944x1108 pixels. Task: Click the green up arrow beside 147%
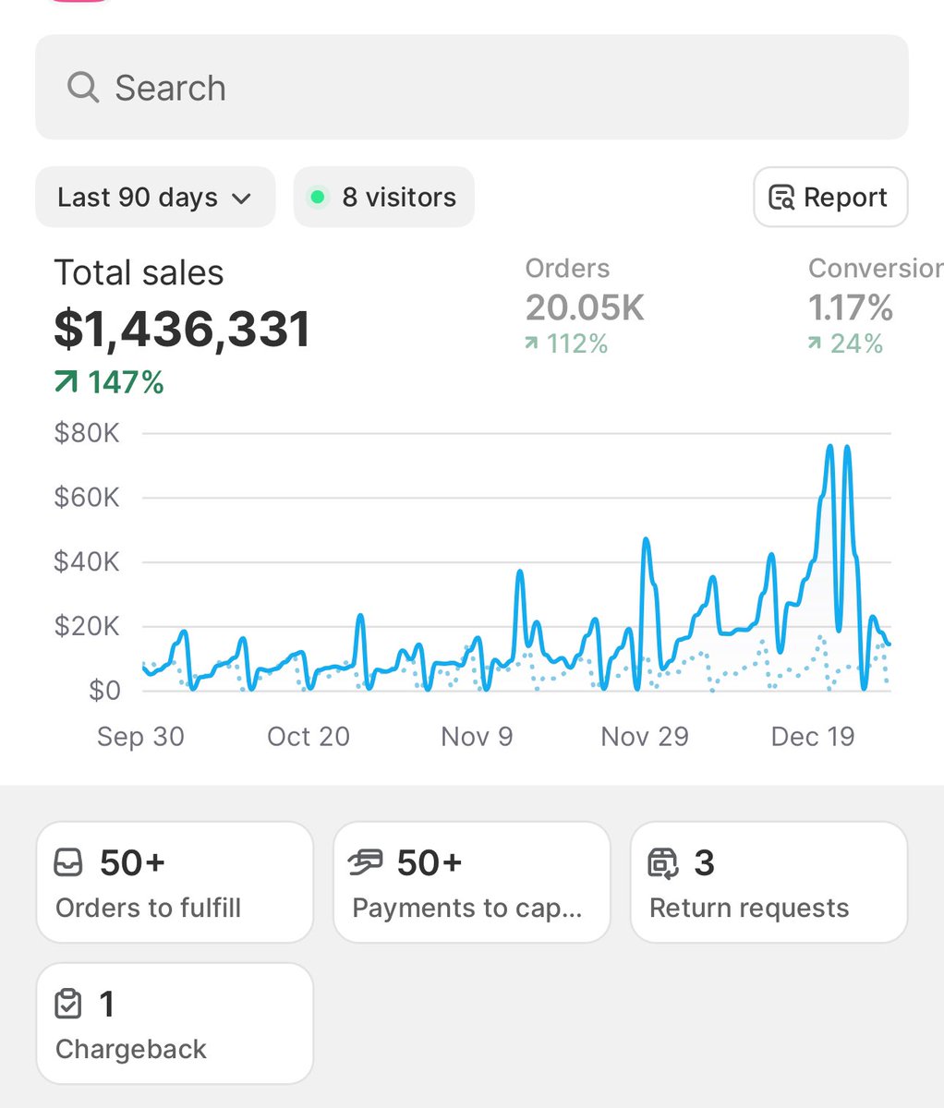pyautogui.click(x=67, y=382)
